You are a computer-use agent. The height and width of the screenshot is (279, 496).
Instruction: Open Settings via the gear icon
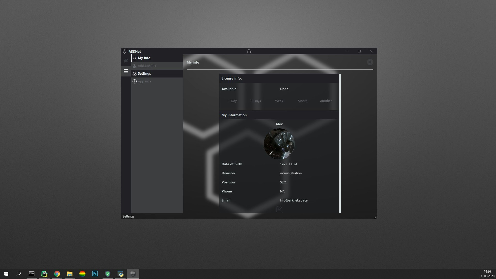pos(134,73)
